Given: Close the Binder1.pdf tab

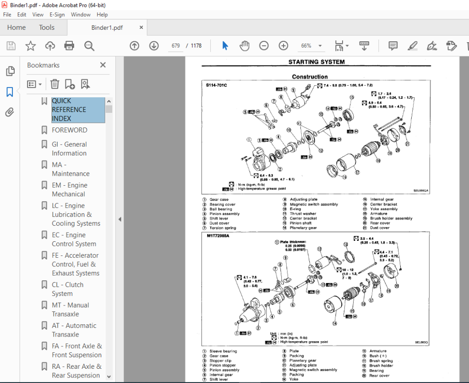Looking at the screenshot, I should pos(141,27).
